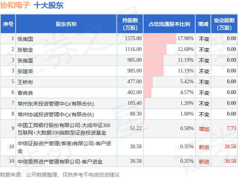This screenshot has width=238, height=178.
Task: Click shareholder name 张建荣
Action: point(25,71)
